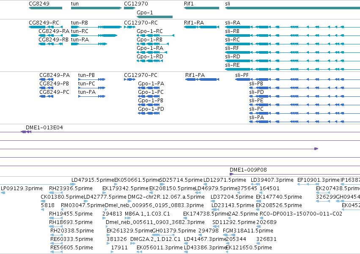Select transcript sli-RE
Image resolution: width=360 pixels, height=254 pixels.
292,69
